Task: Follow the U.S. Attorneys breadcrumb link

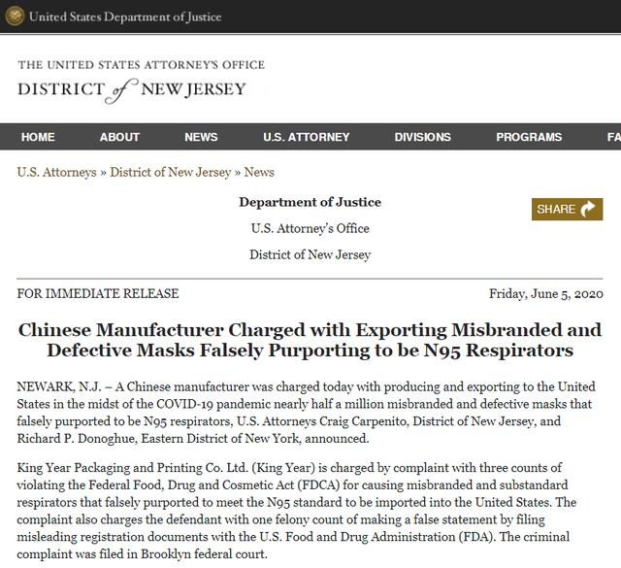Action: tap(56, 173)
